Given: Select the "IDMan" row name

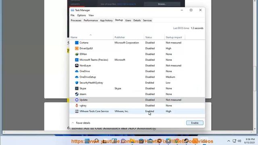Looking at the screenshot, I should tap(83, 54).
